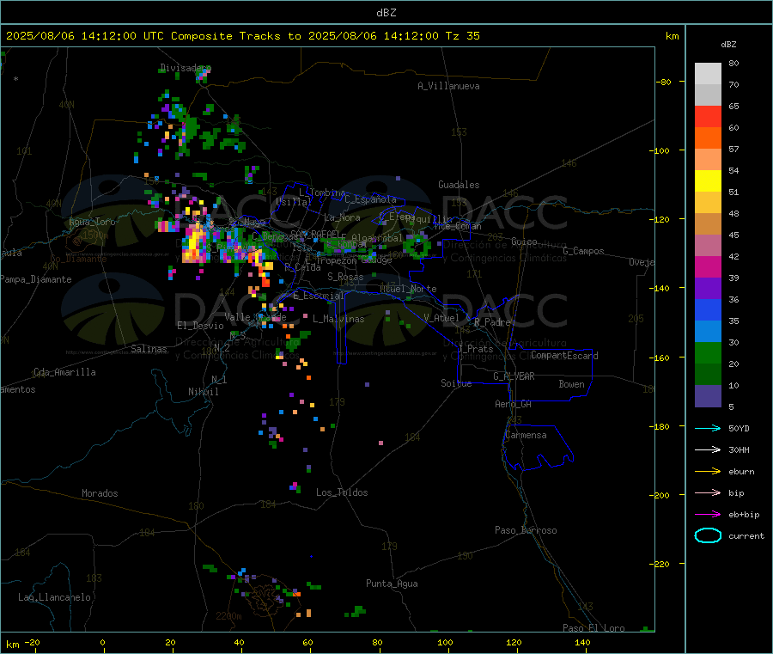Click the 'J_Prats' map label
Image resolution: width=773 pixels, height=654 pixels.
pyautogui.click(x=475, y=349)
